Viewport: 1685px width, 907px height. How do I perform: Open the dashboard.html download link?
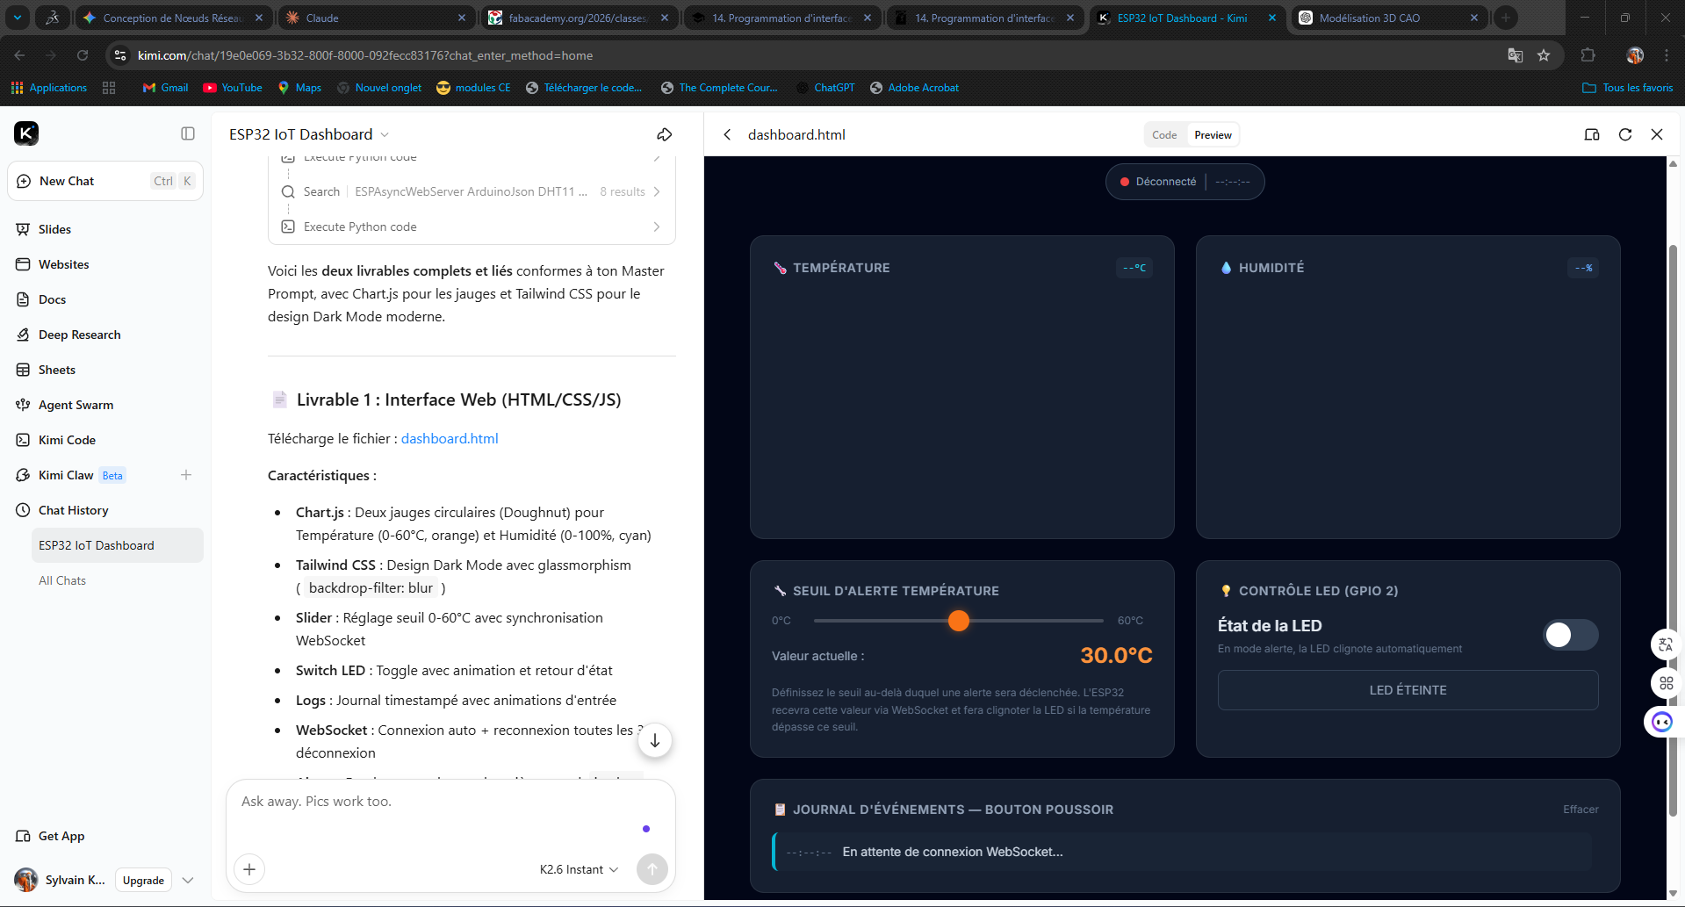pos(450,438)
